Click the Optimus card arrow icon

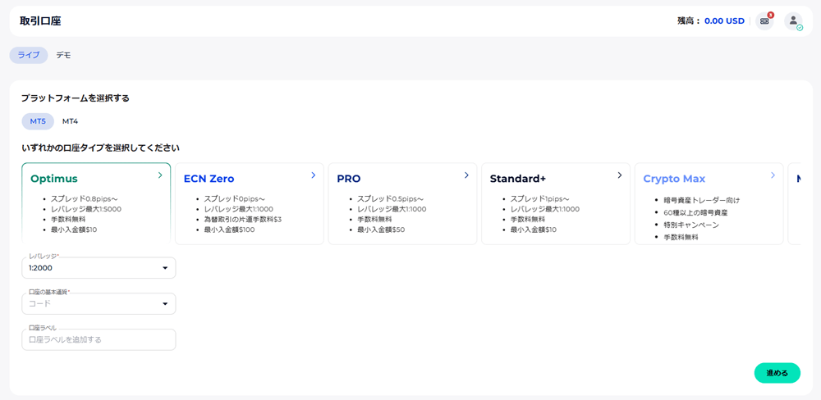[160, 175]
